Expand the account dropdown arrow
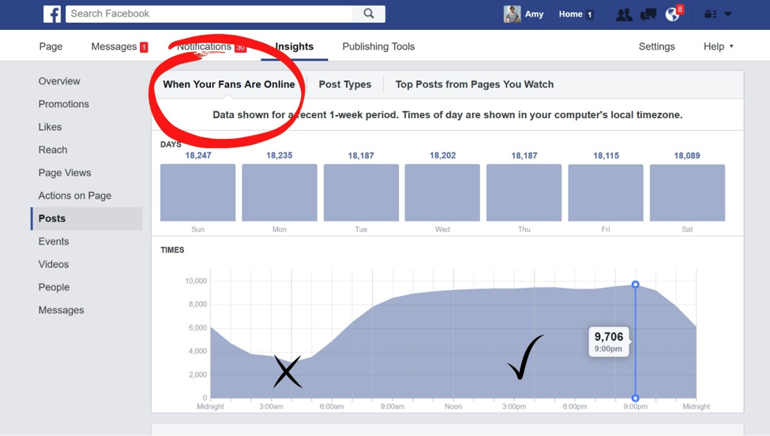 (x=728, y=14)
